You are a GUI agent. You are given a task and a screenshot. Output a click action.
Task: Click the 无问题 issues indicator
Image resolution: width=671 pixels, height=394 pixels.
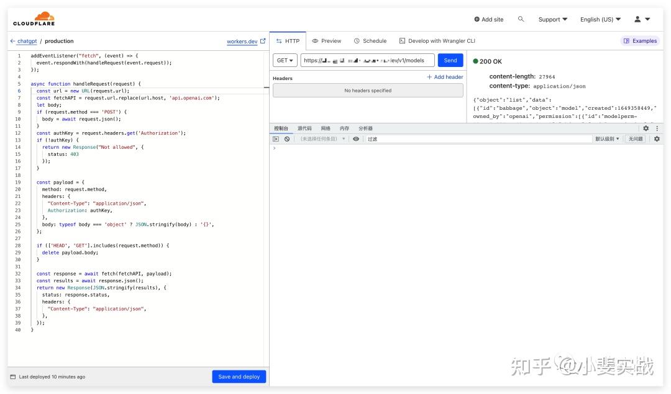pos(634,138)
